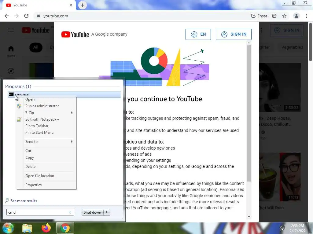313x234 pixels.
Task: Choose Open in context menu
Action: (x=30, y=99)
